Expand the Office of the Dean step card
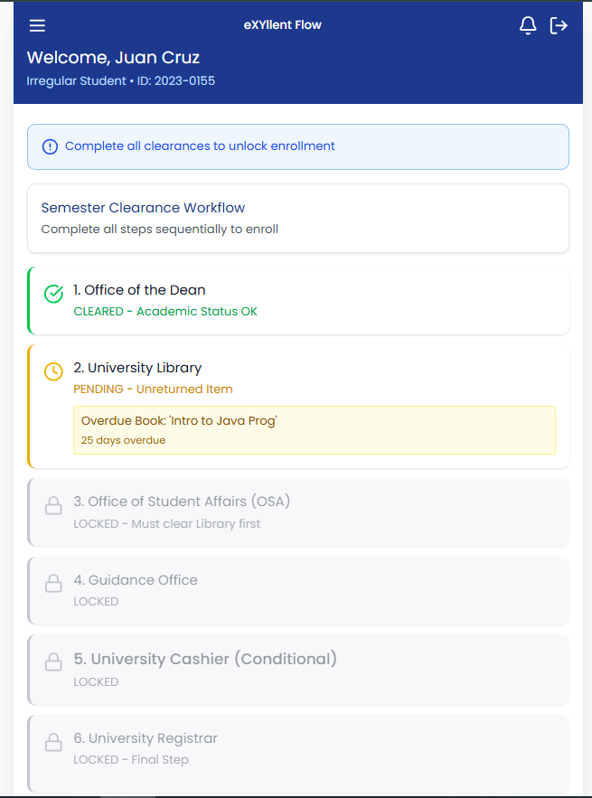The width and height of the screenshot is (592, 798). point(298,300)
